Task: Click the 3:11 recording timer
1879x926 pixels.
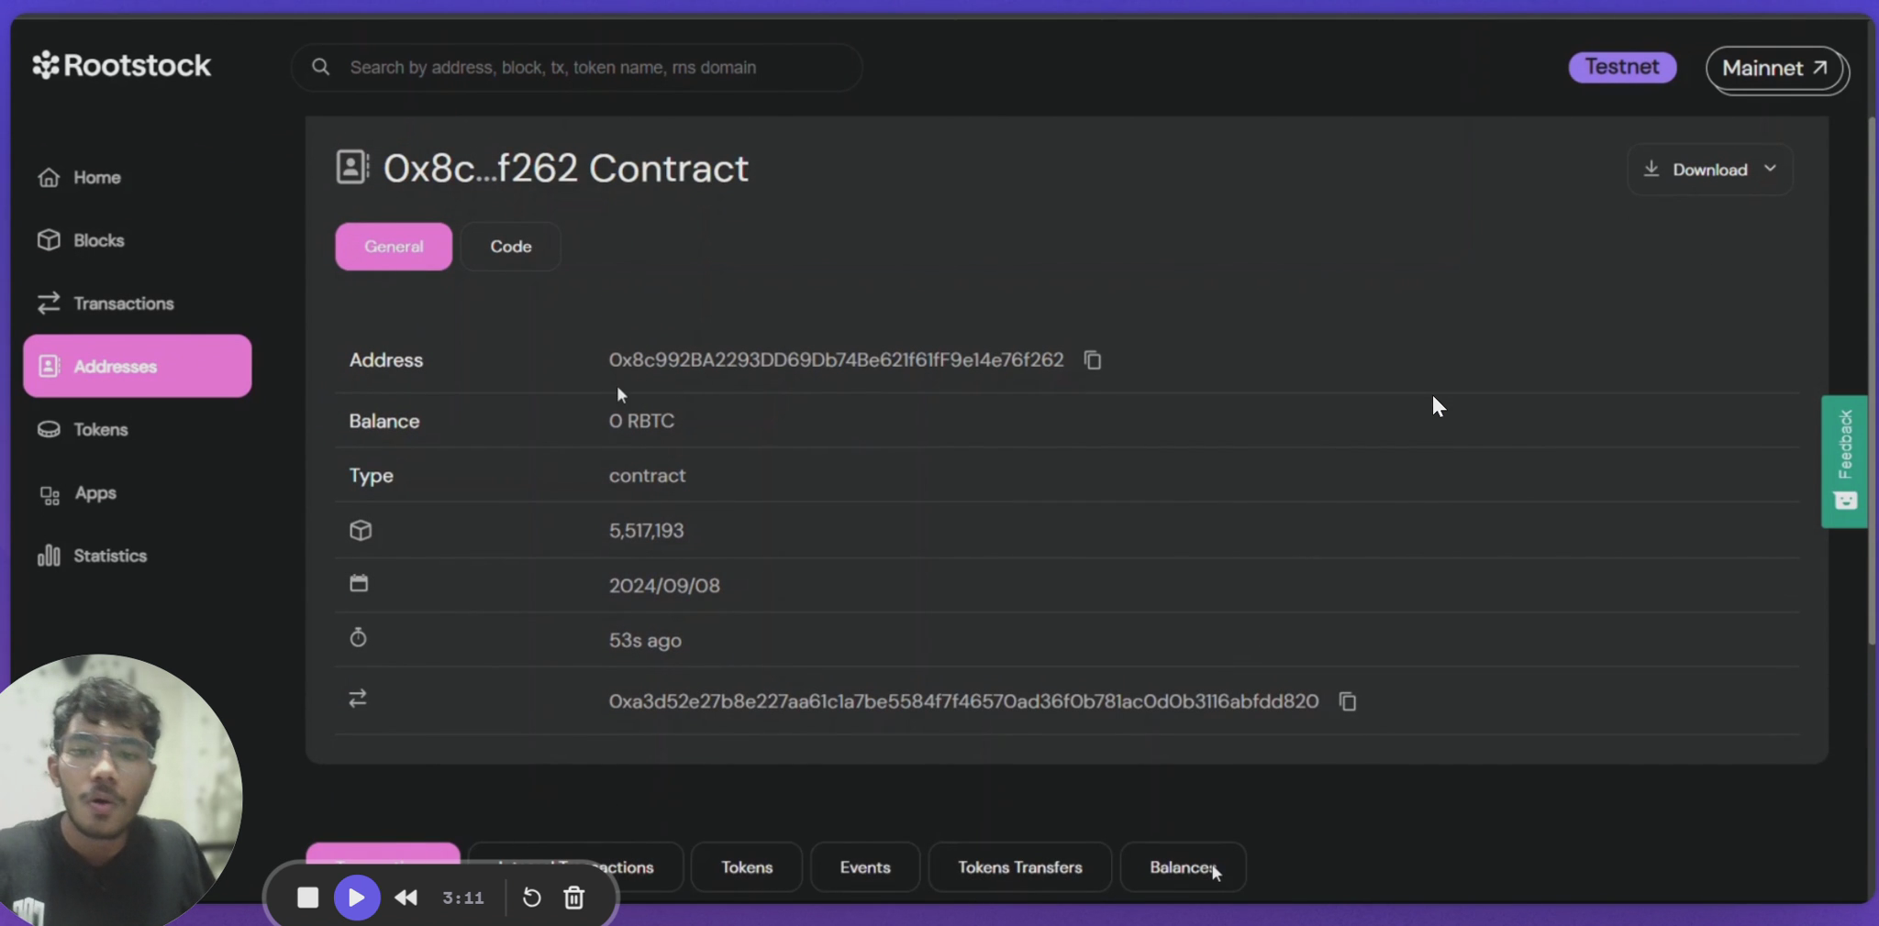Action: [x=463, y=898]
